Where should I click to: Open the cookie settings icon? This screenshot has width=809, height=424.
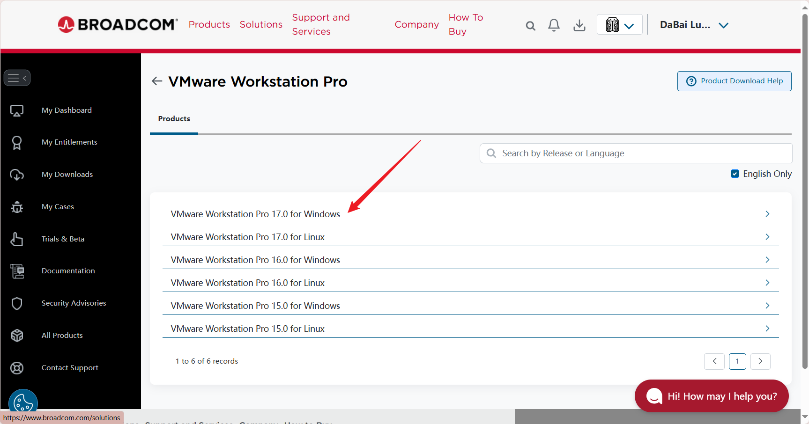tap(23, 402)
